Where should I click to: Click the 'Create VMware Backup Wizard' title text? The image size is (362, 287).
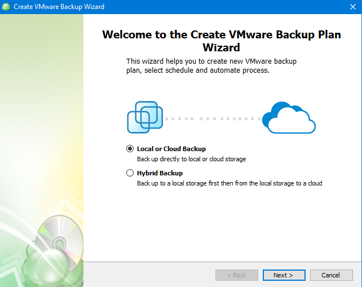click(59, 7)
